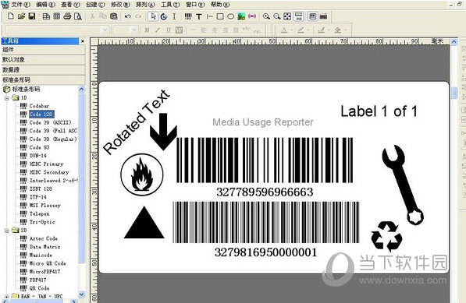
Task: Zoom in with magnifier plus
Action: coord(266,16)
